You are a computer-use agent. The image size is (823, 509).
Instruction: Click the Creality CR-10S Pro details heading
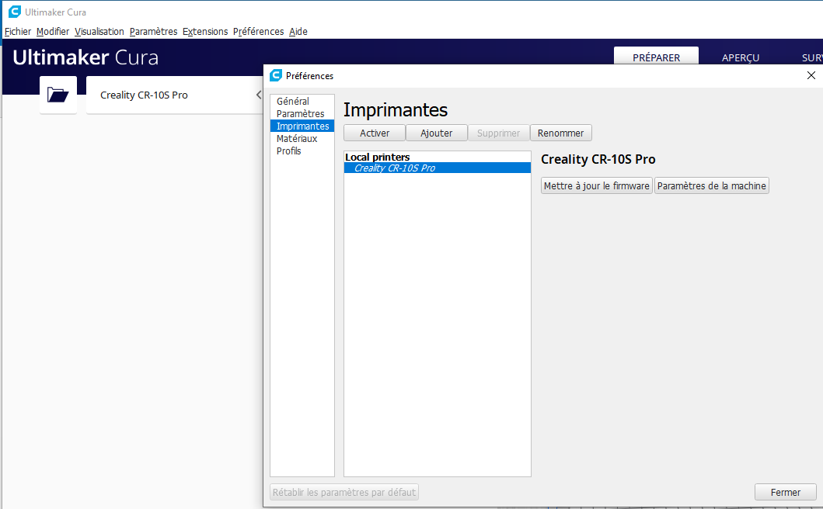(598, 159)
